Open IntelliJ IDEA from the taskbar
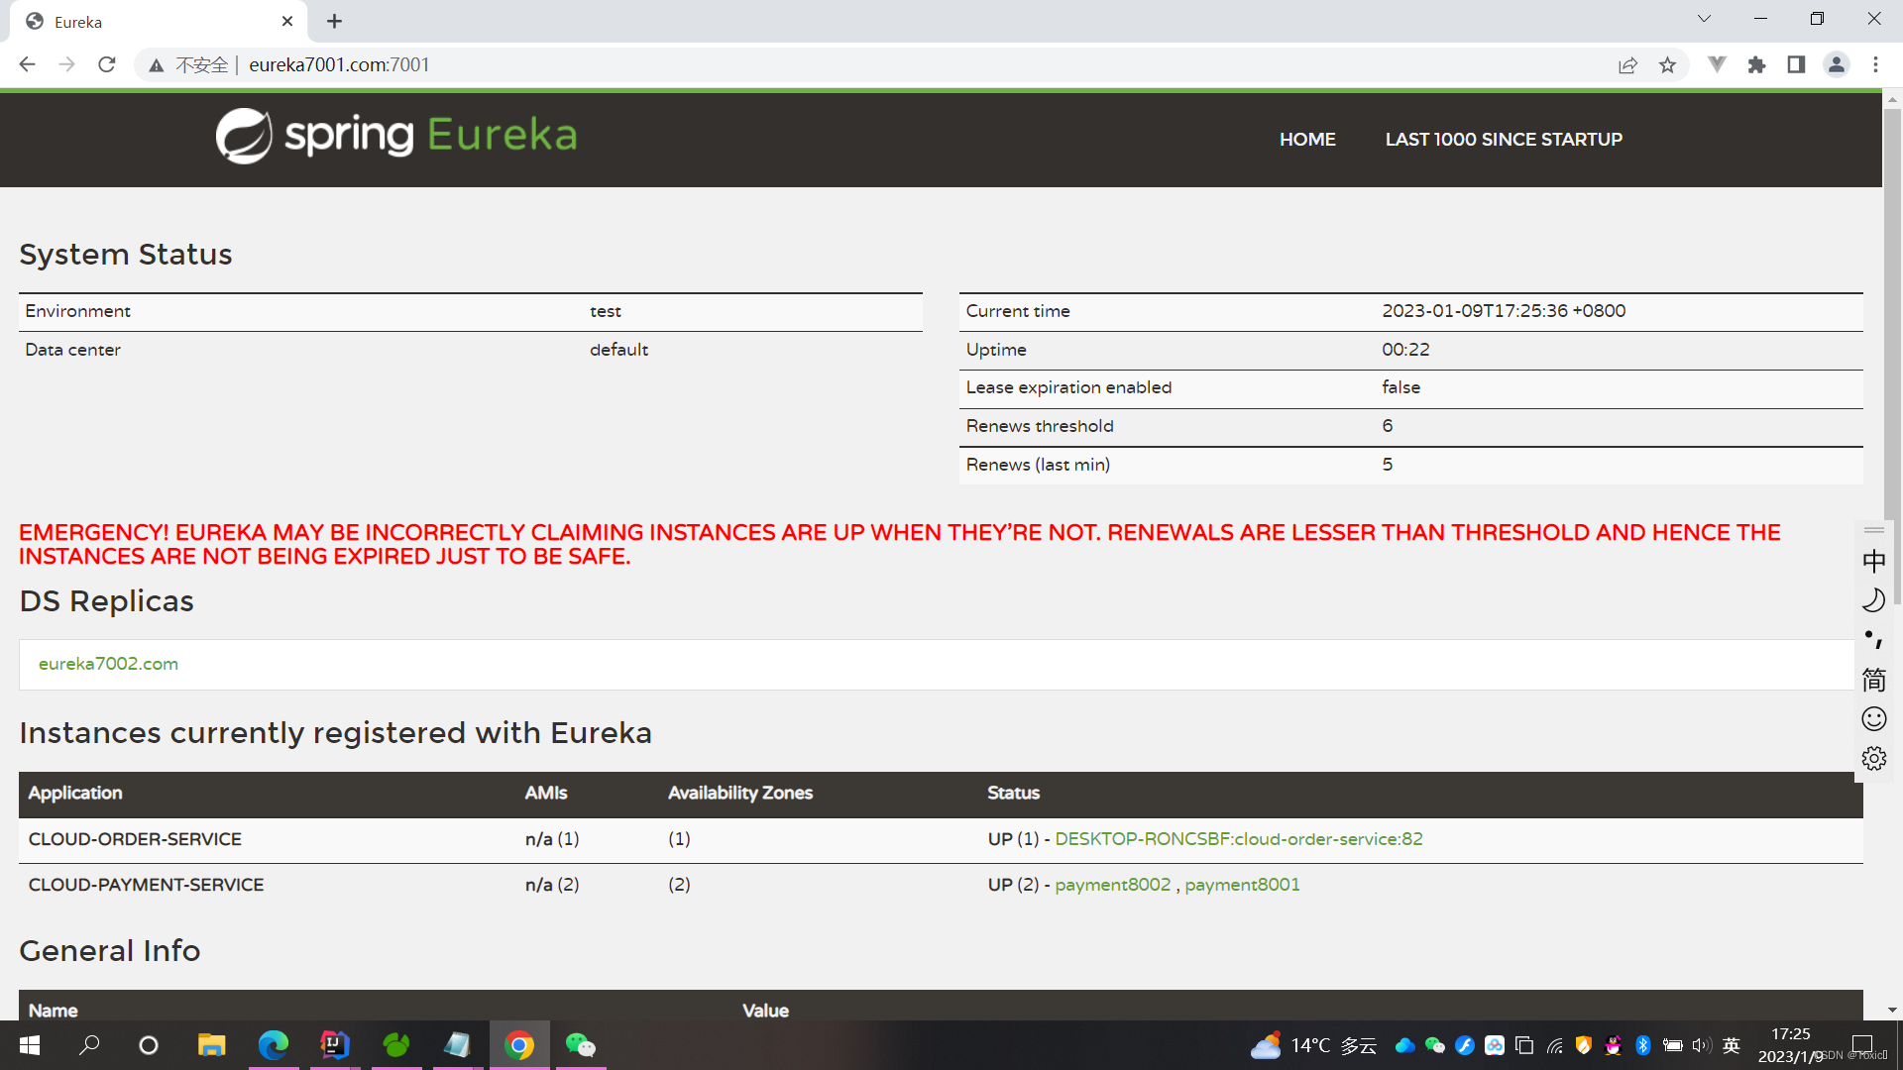Image resolution: width=1903 pixels, height=1070 pixels. (x=335, y=1045)
